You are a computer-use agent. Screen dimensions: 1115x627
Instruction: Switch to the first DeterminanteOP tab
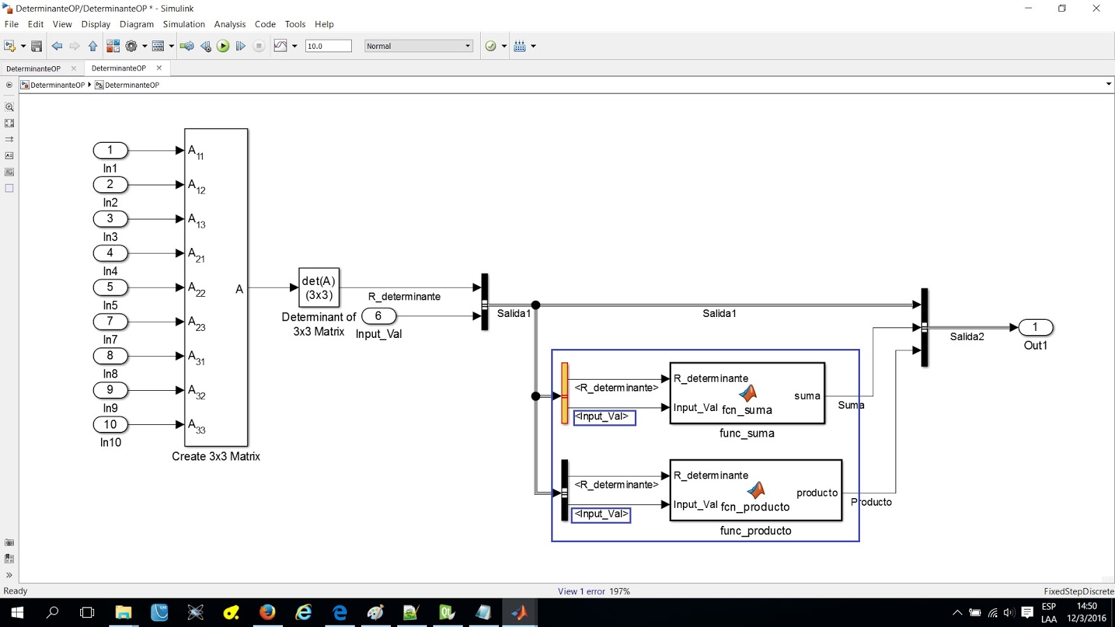click(x=33, y=68)
